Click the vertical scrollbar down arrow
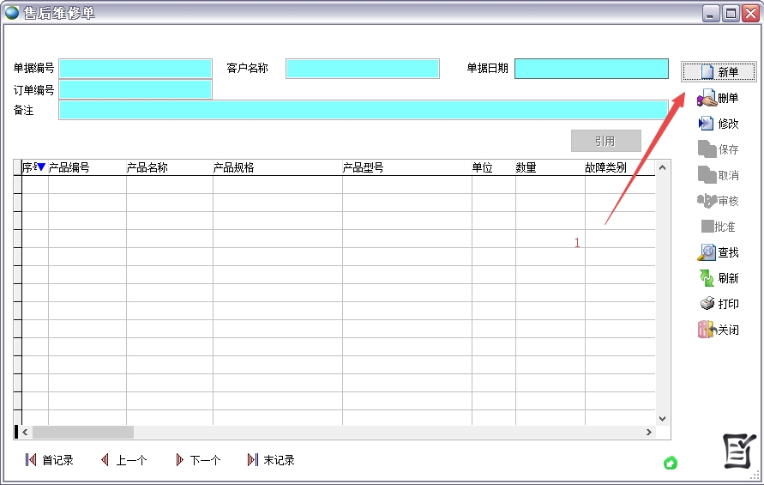 662,418
